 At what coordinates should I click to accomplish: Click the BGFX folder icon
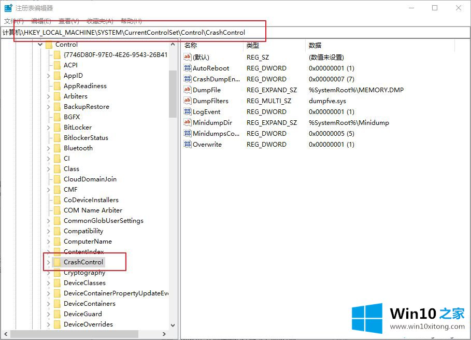tap(57, 117)
